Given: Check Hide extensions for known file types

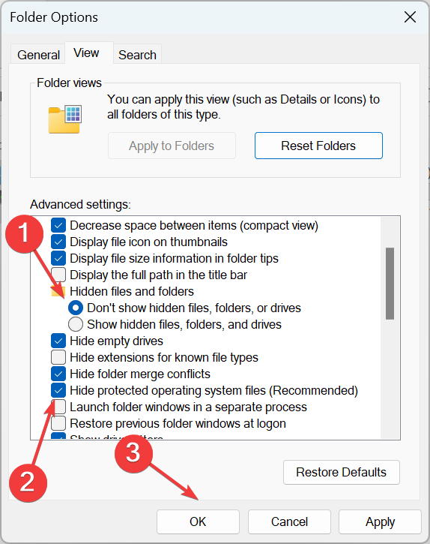Looking at the screenshot, I should (x=58, y=357).
